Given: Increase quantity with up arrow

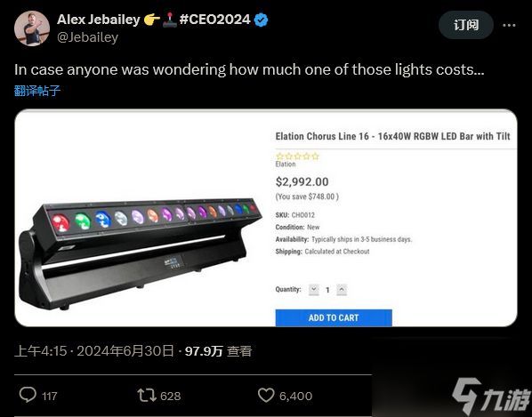Looking at the screenshot, I should click(342, 290).
